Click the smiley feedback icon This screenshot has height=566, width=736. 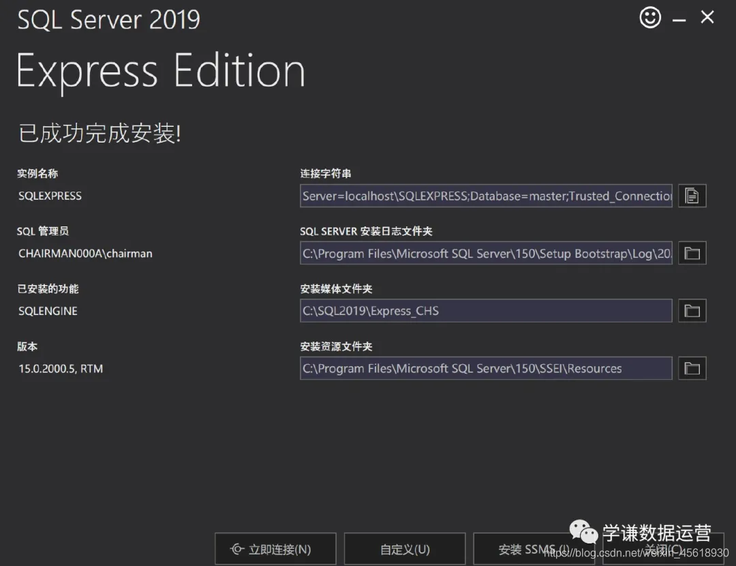pos(650,18)
